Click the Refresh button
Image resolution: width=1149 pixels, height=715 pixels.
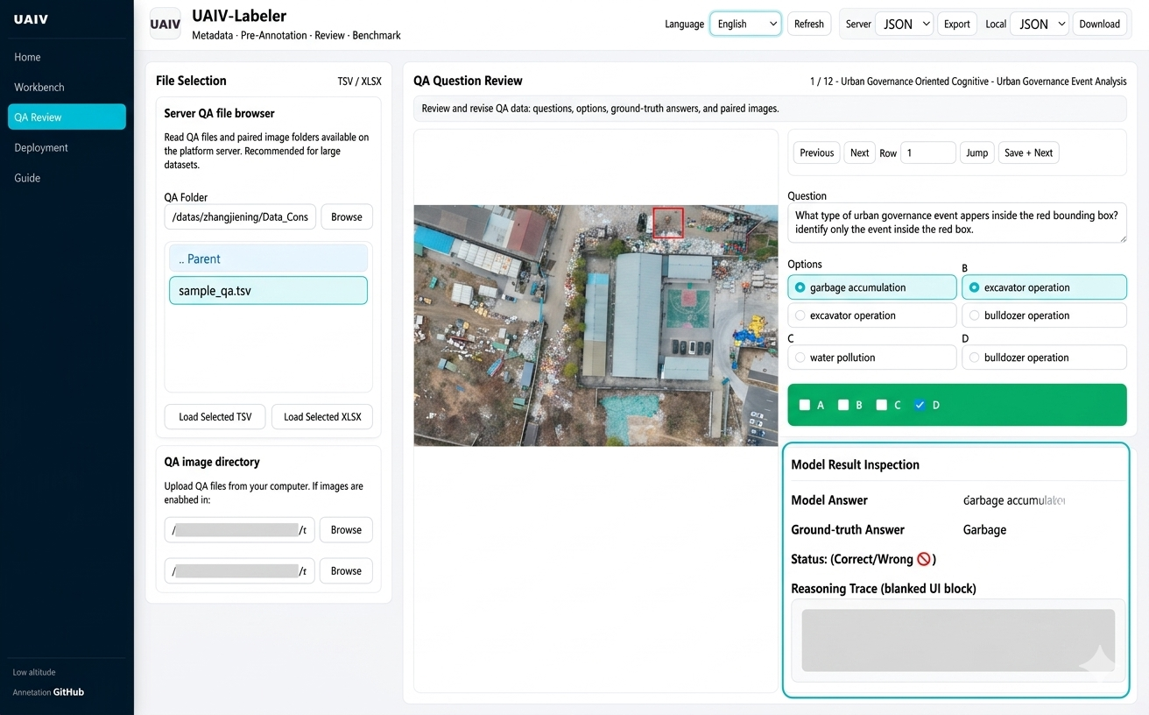click(x=808, y=24)
